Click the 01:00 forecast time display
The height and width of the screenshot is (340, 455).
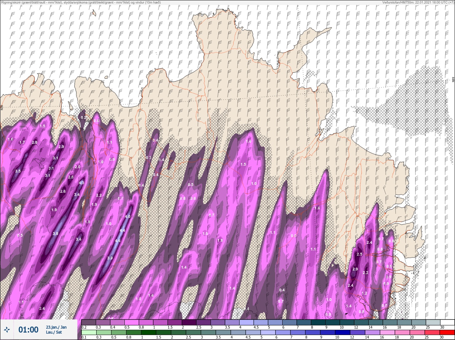pyautogui.click(x=28, y=330)
